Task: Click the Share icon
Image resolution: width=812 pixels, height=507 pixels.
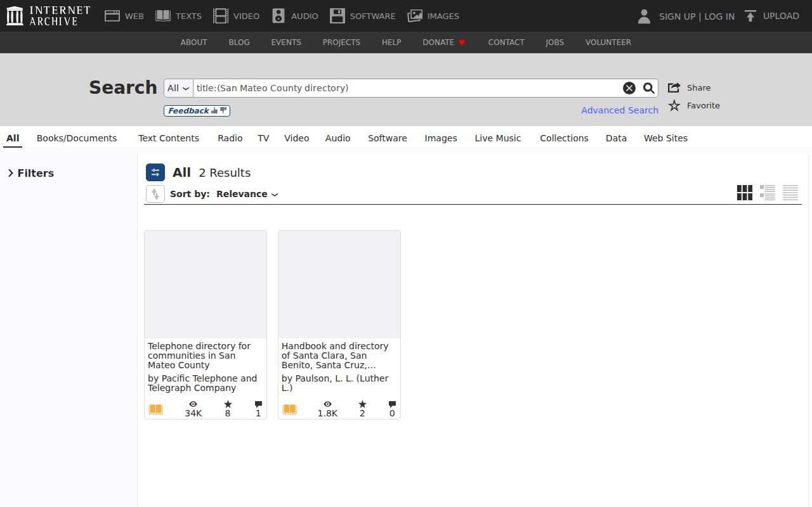Action: coord(674,87)
